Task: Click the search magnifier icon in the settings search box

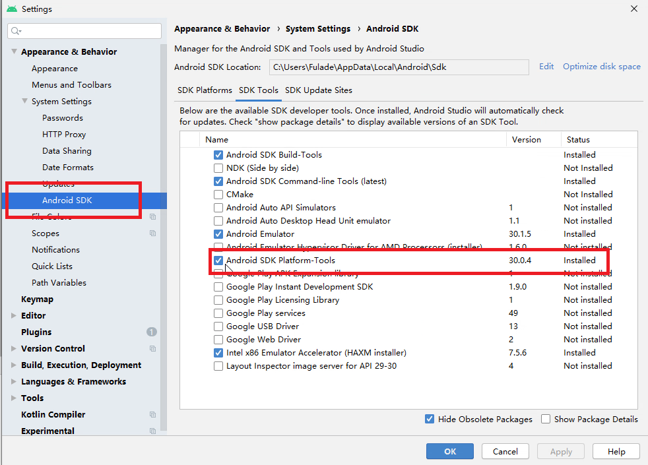Action: [x=16, y=31]
